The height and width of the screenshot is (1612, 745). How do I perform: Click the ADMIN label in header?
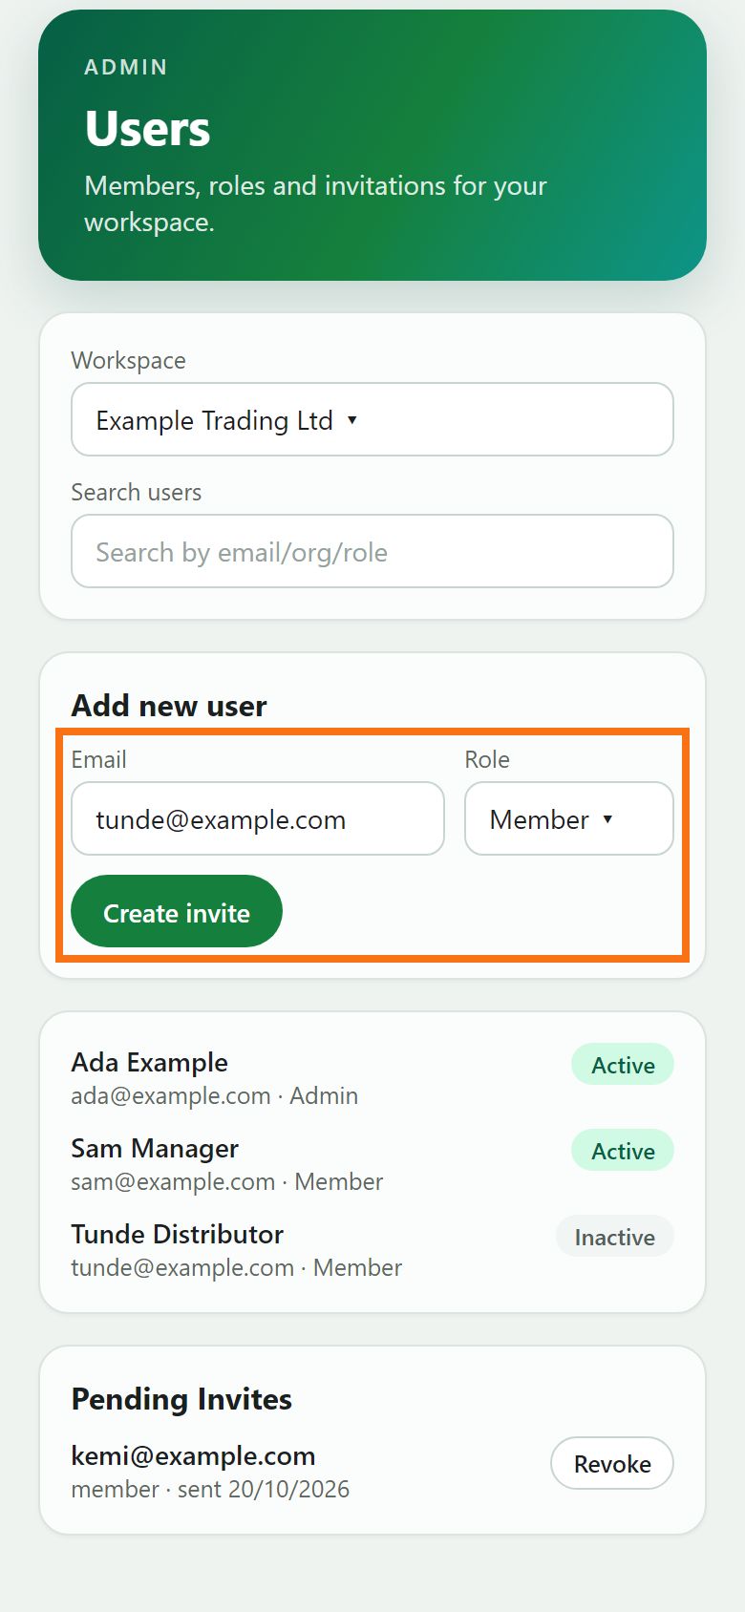pyautogui.click(x=126, y=67)
